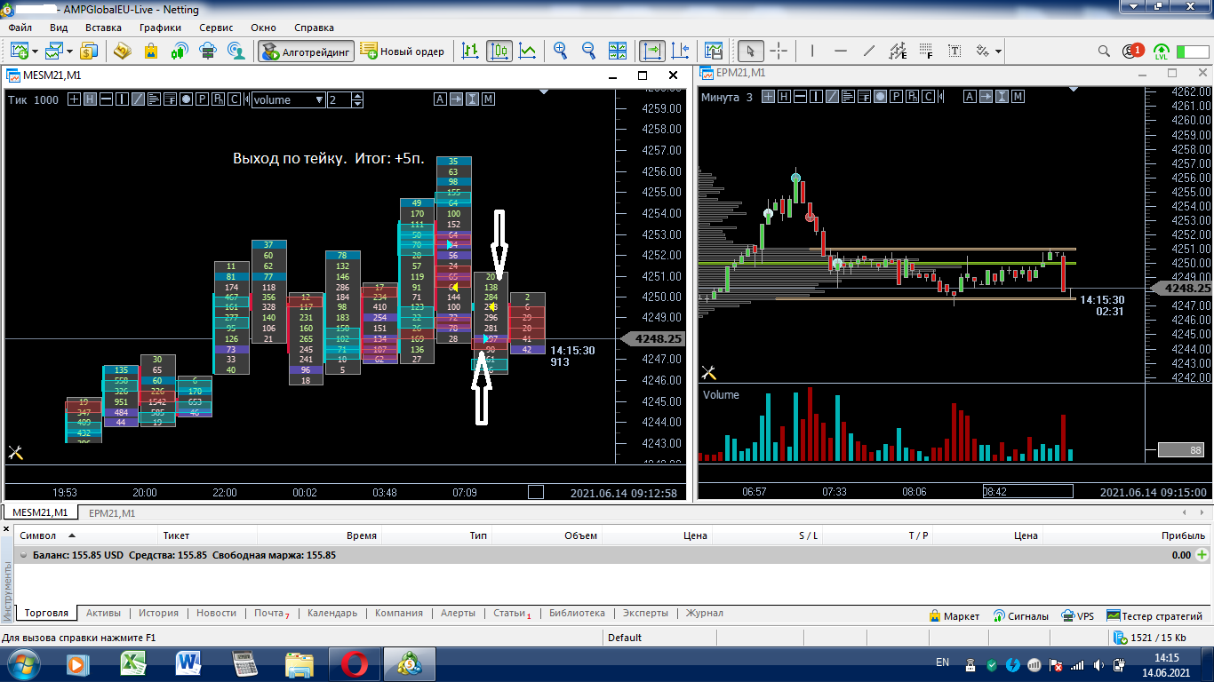This screenshot has height=682, width=1214.
Task: Click the plus icon in MESM21 chart toolbar
Action: click(x=75, y=99)
